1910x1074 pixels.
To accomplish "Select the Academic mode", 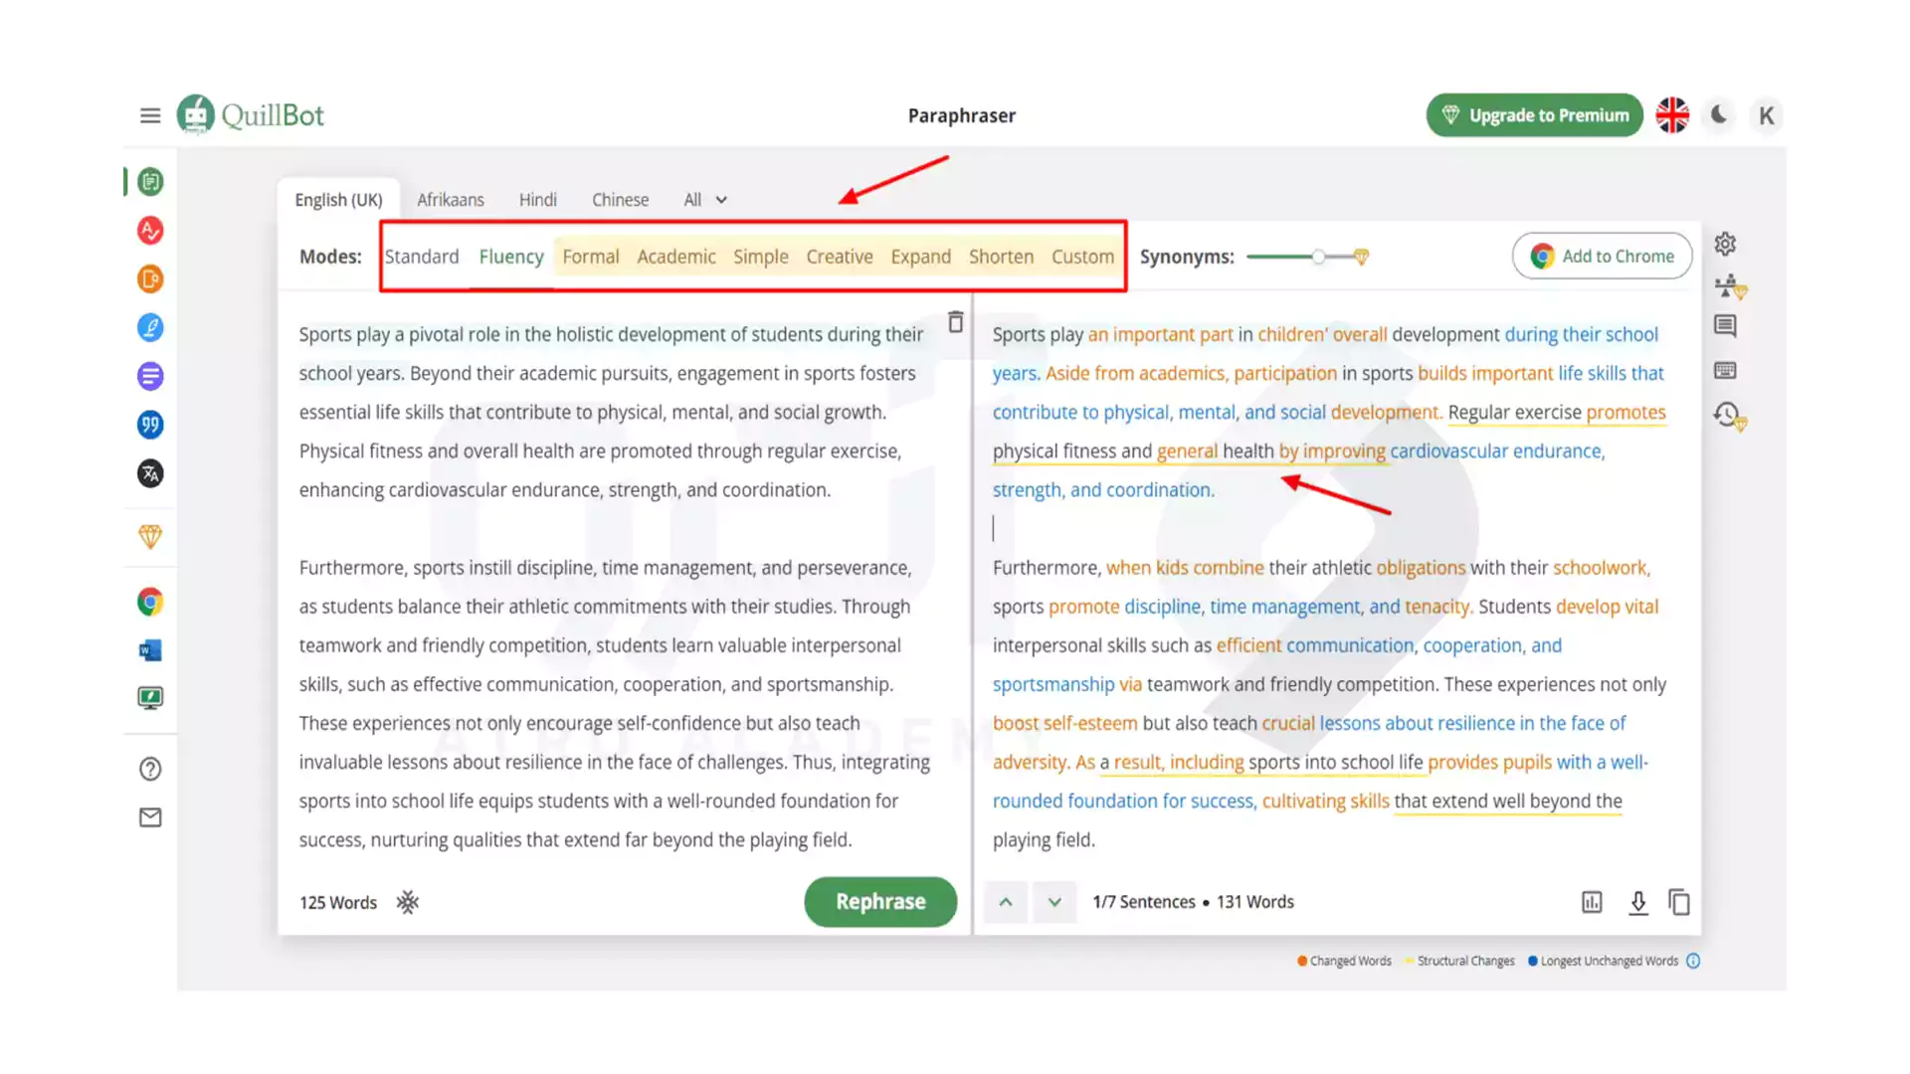I will pyautogui.click(x=676, y=257).
